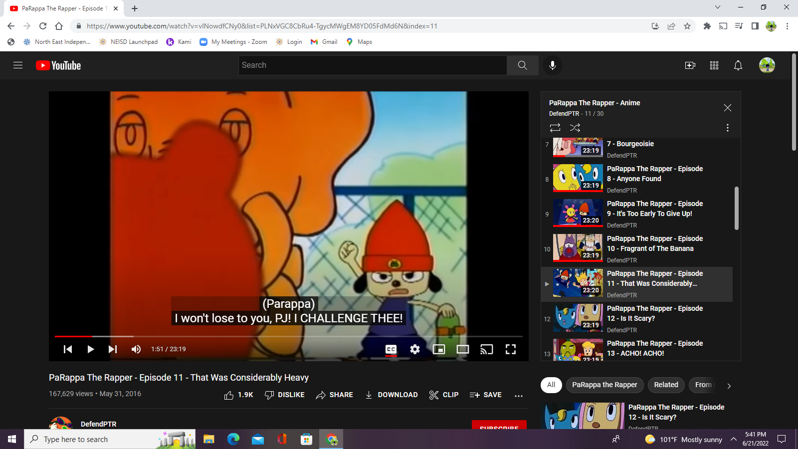Show more chips with right chevron

(729, 386)
